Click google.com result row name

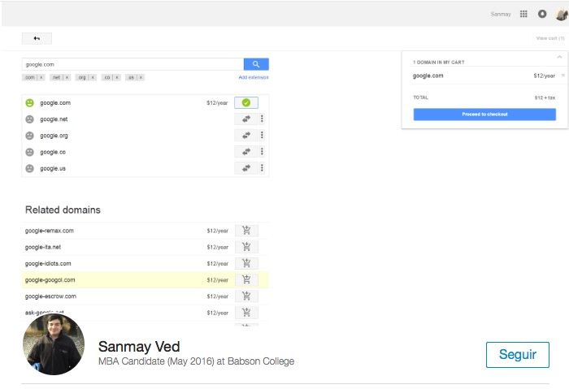coord(55,103)
